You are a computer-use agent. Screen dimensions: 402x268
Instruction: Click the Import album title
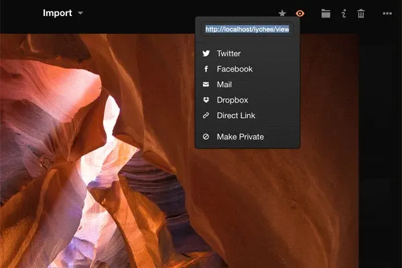pyautogui.click(x=57, y=13)
